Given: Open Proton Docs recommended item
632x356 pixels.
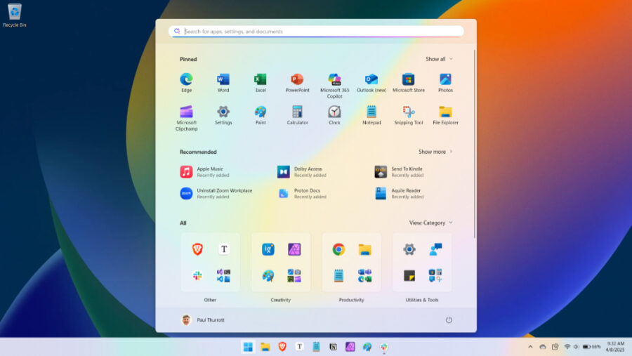Looking at the screenshot, I should (302, 194).
